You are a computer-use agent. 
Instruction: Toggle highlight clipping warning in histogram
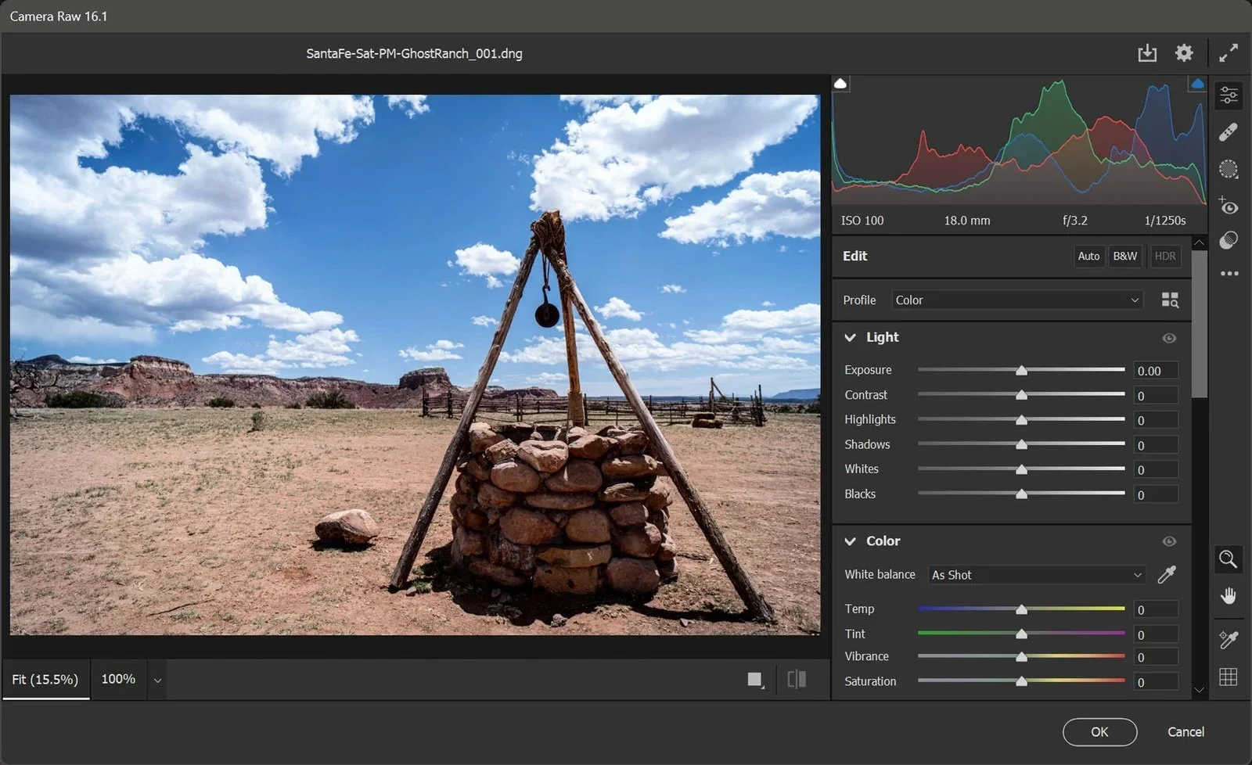tap(1197, 83)
